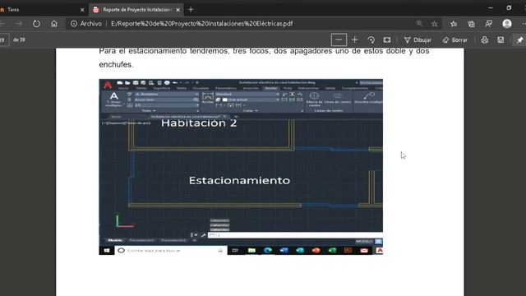Close the Reporte de Proyecto tab
The width and height of the screenshot is (526, 296).
178,10
